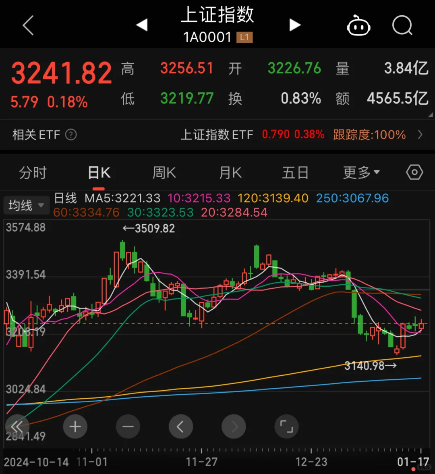Image resolution: width=435 pixels, height=474 pixels.
Task: Tap volume value 3.84亿
Action: point(406,68)
